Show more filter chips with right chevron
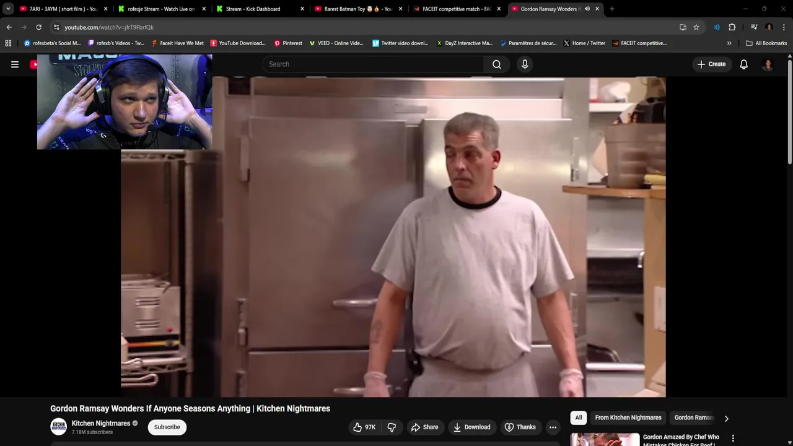 pyautogui.click(x=726, y=418)
